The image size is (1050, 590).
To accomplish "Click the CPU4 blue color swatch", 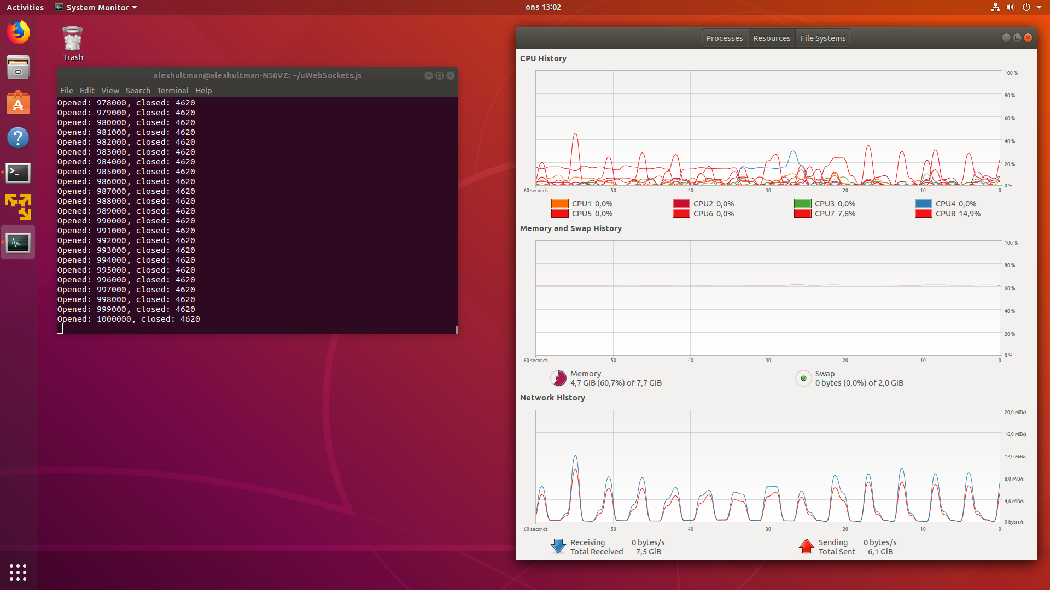I will [x=923, y=204].
